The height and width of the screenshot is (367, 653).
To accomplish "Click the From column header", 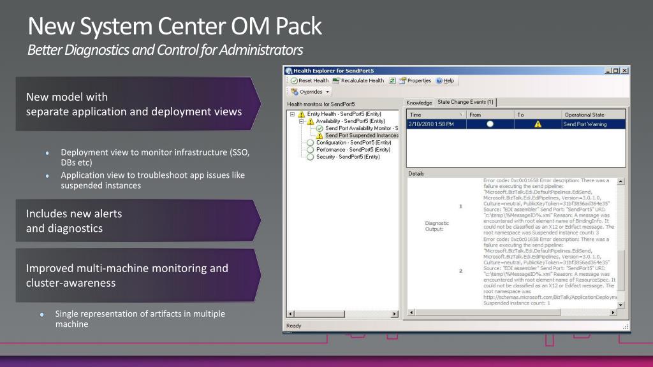I will (x=490, y=115).
